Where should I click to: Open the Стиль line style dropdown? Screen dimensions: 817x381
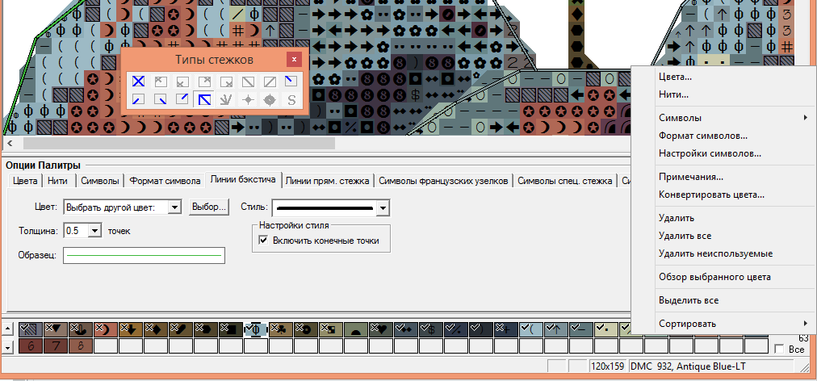[383, 207]
